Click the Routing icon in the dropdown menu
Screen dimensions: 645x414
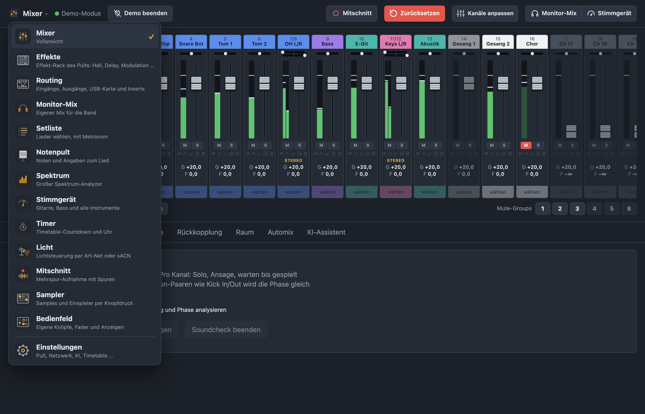click(23, 84)
